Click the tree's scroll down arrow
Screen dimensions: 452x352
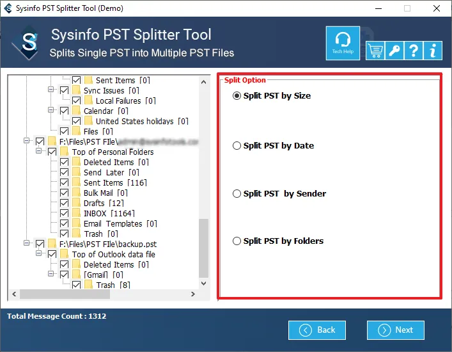coord(203,284)
